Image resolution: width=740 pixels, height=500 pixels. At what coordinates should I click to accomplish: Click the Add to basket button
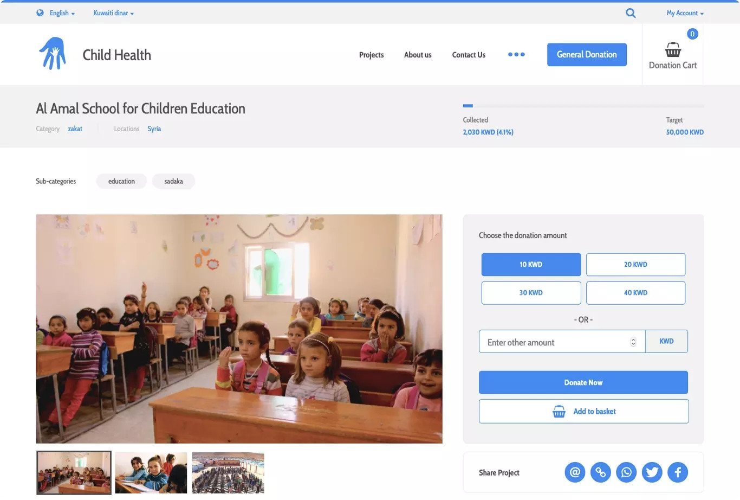(x=583, y=411)
